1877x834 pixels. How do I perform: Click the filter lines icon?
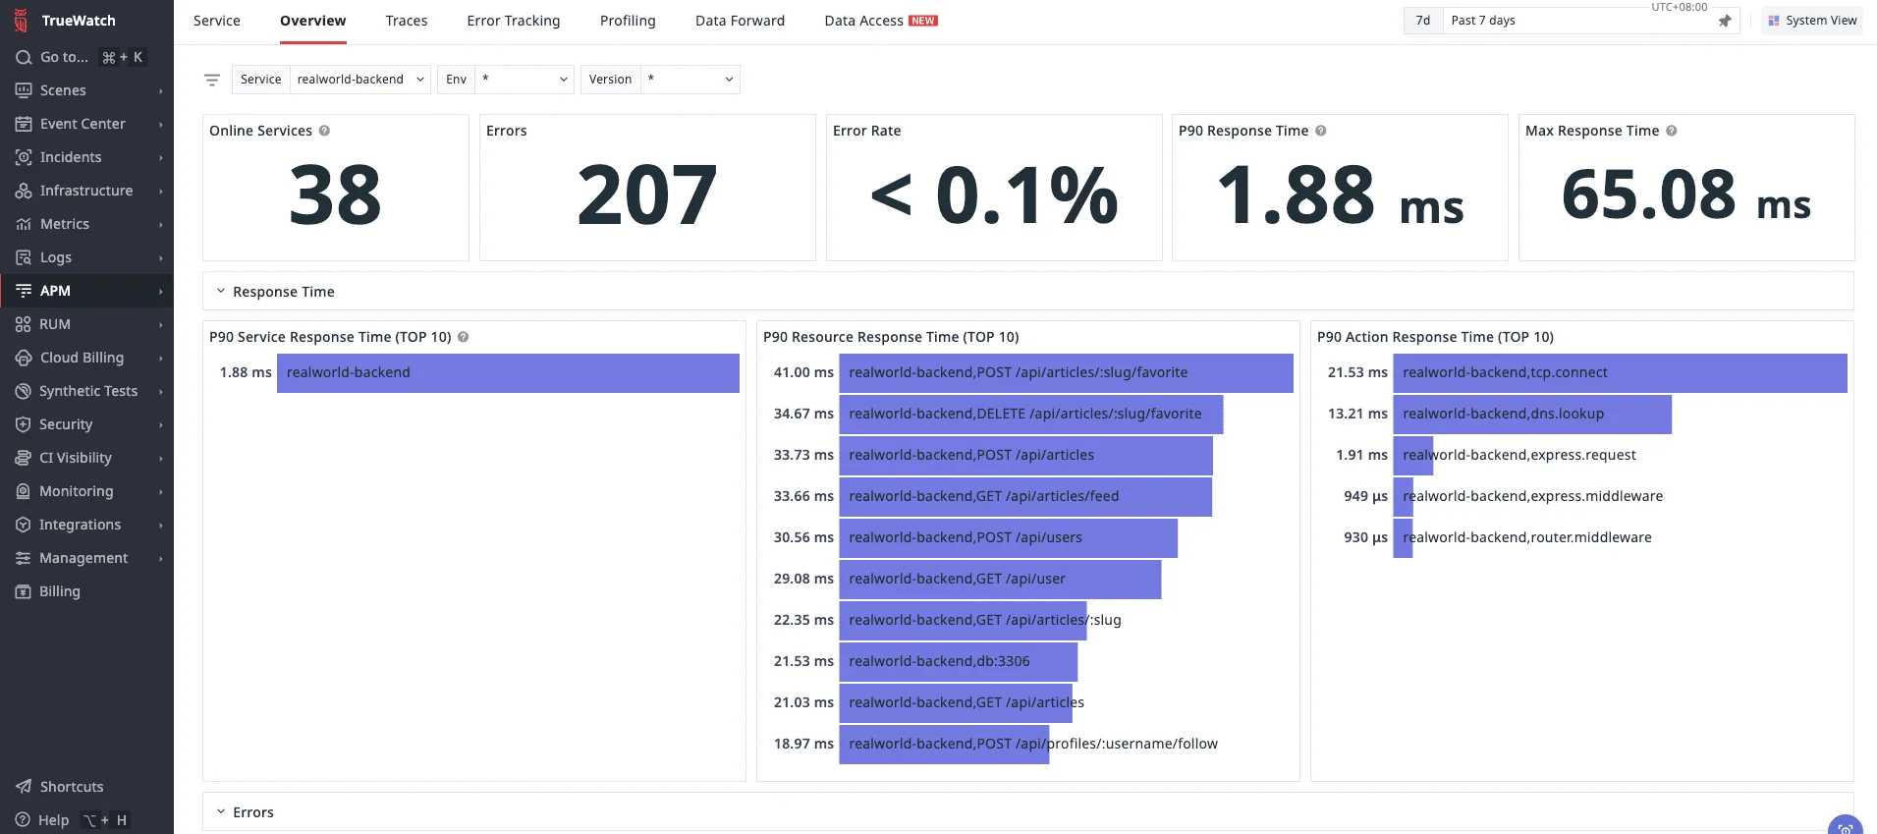212,80
